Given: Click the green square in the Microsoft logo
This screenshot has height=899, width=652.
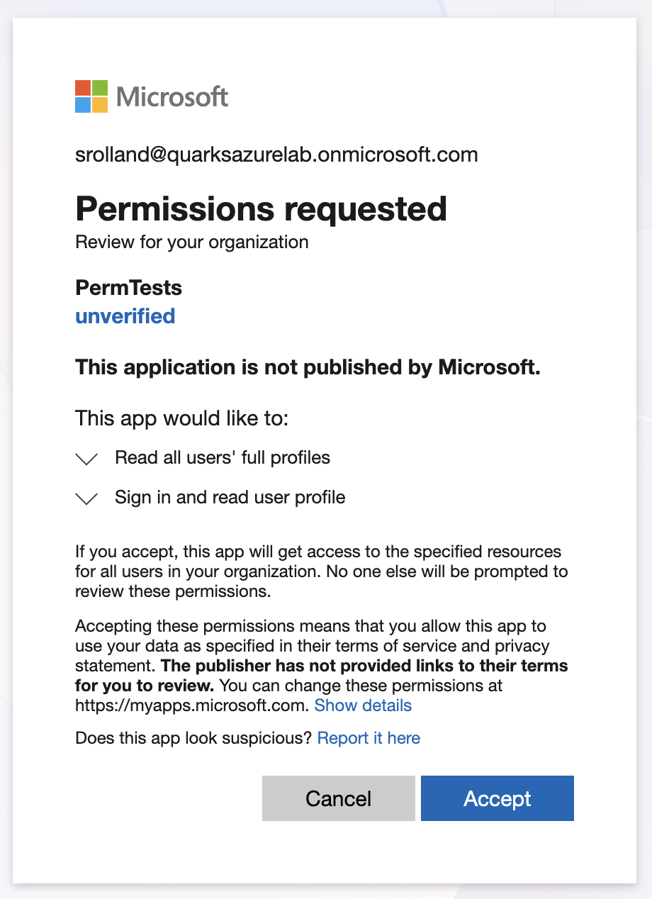Looking at the screenshot, I should pyautogui.click(x=99, y=89).
